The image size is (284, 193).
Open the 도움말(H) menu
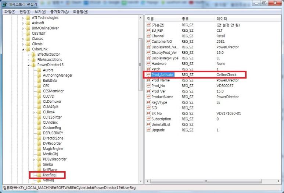pos(80,12)
